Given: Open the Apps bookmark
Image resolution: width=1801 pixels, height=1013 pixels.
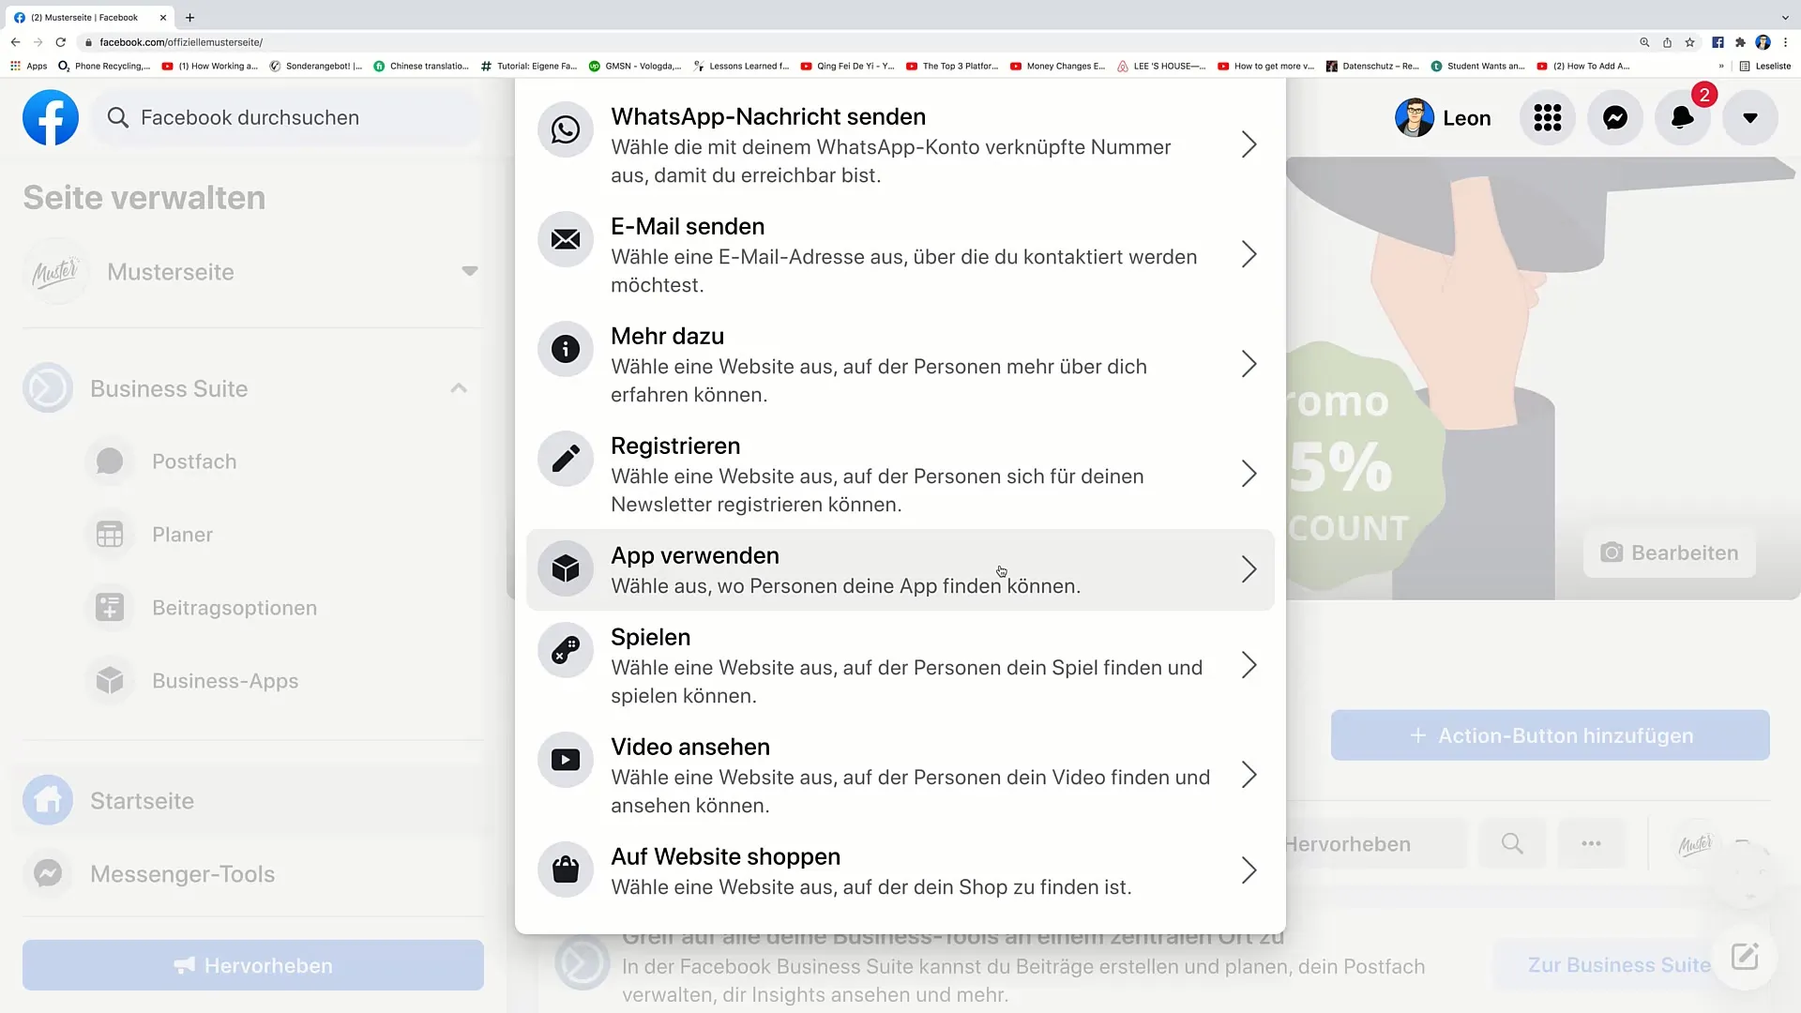Looking at the screenshot, I should [x=29, y=66].
